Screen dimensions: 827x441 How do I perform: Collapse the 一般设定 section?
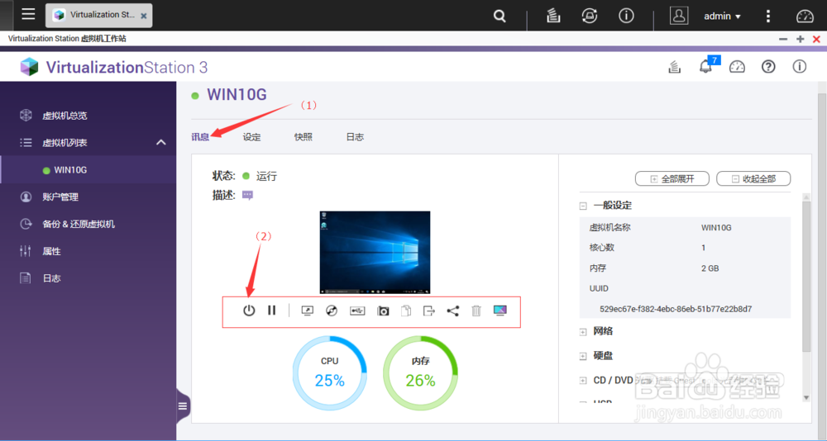(583, 206)
